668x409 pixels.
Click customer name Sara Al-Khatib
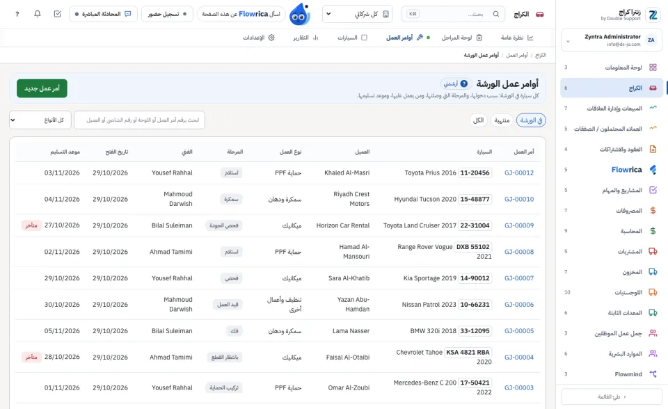[x=349, y=278]
